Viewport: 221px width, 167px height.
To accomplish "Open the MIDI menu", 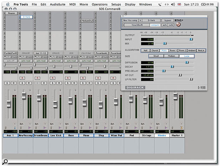I will (72, 5).
